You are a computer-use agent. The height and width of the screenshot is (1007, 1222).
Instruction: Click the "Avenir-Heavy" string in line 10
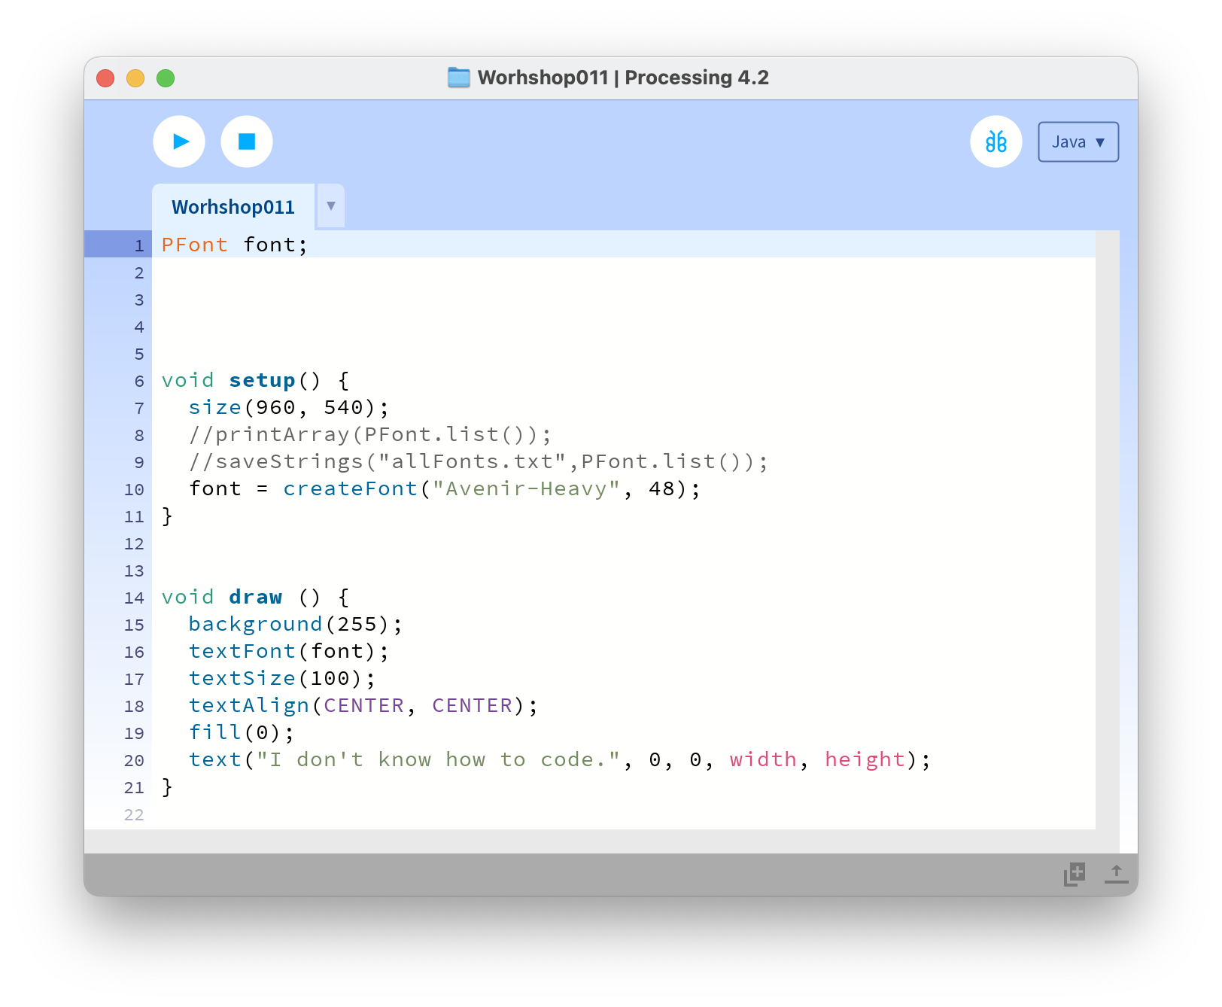point(526,489)
